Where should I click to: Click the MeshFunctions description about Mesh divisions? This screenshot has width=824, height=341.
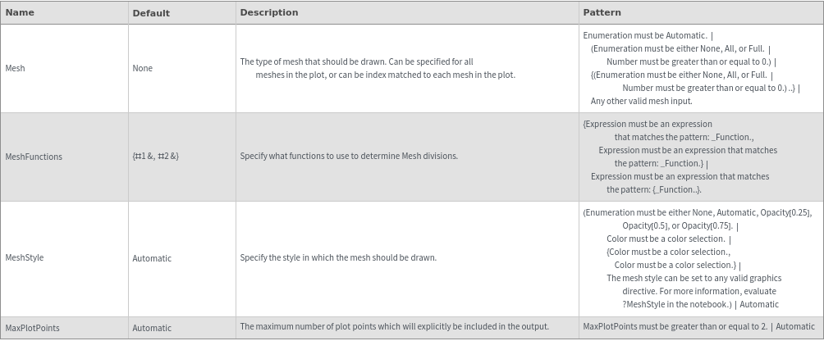pyautogui.click(x=349, y=156)
